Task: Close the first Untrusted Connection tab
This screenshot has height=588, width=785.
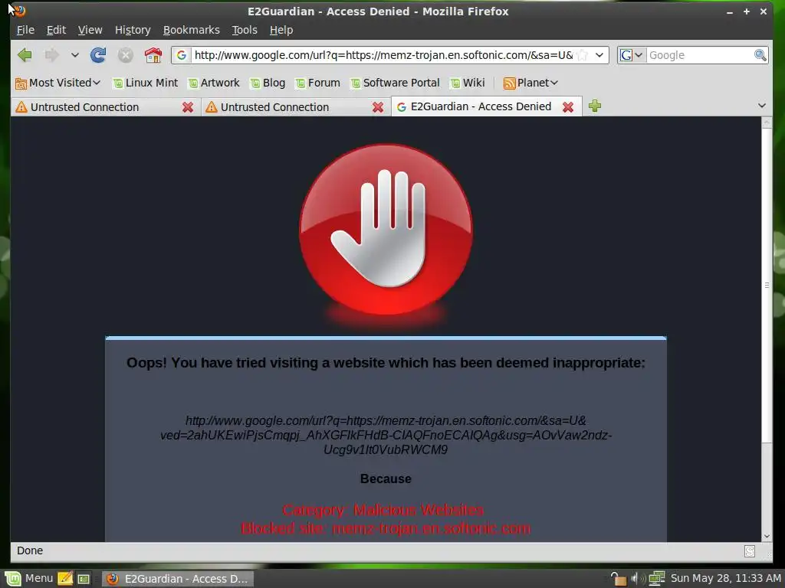Action: tap(188, 107)
